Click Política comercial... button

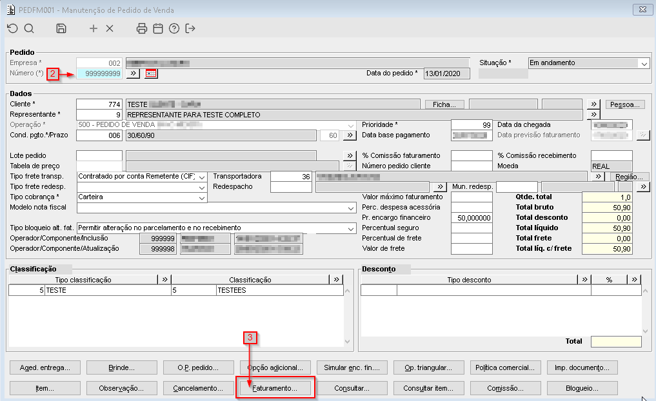(x=506, y=367)
